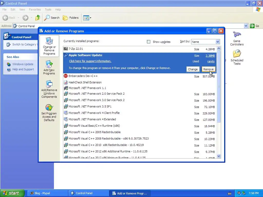This screenshot has height=197, width=263.
Task: Select Microsoft .NET Framework 3.0 Service Pack 2
Action: tap(140, 100)
